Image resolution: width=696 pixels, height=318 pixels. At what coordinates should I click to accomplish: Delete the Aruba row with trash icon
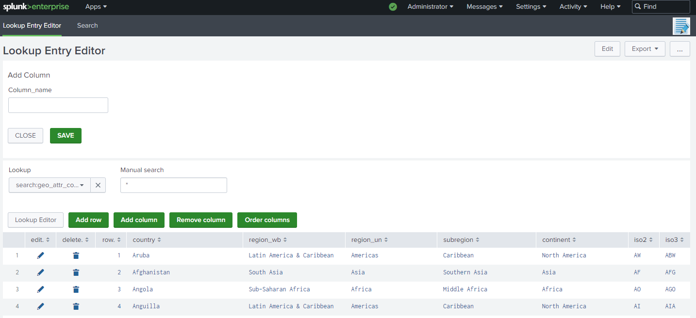(76, 255)
